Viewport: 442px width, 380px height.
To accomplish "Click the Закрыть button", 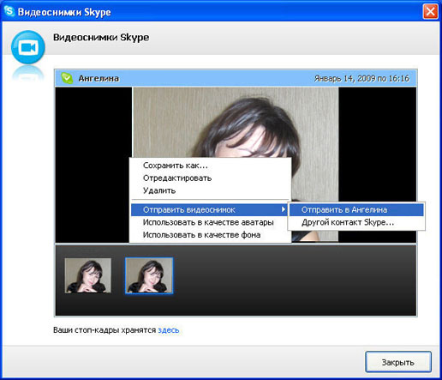I will coord(398,362).
